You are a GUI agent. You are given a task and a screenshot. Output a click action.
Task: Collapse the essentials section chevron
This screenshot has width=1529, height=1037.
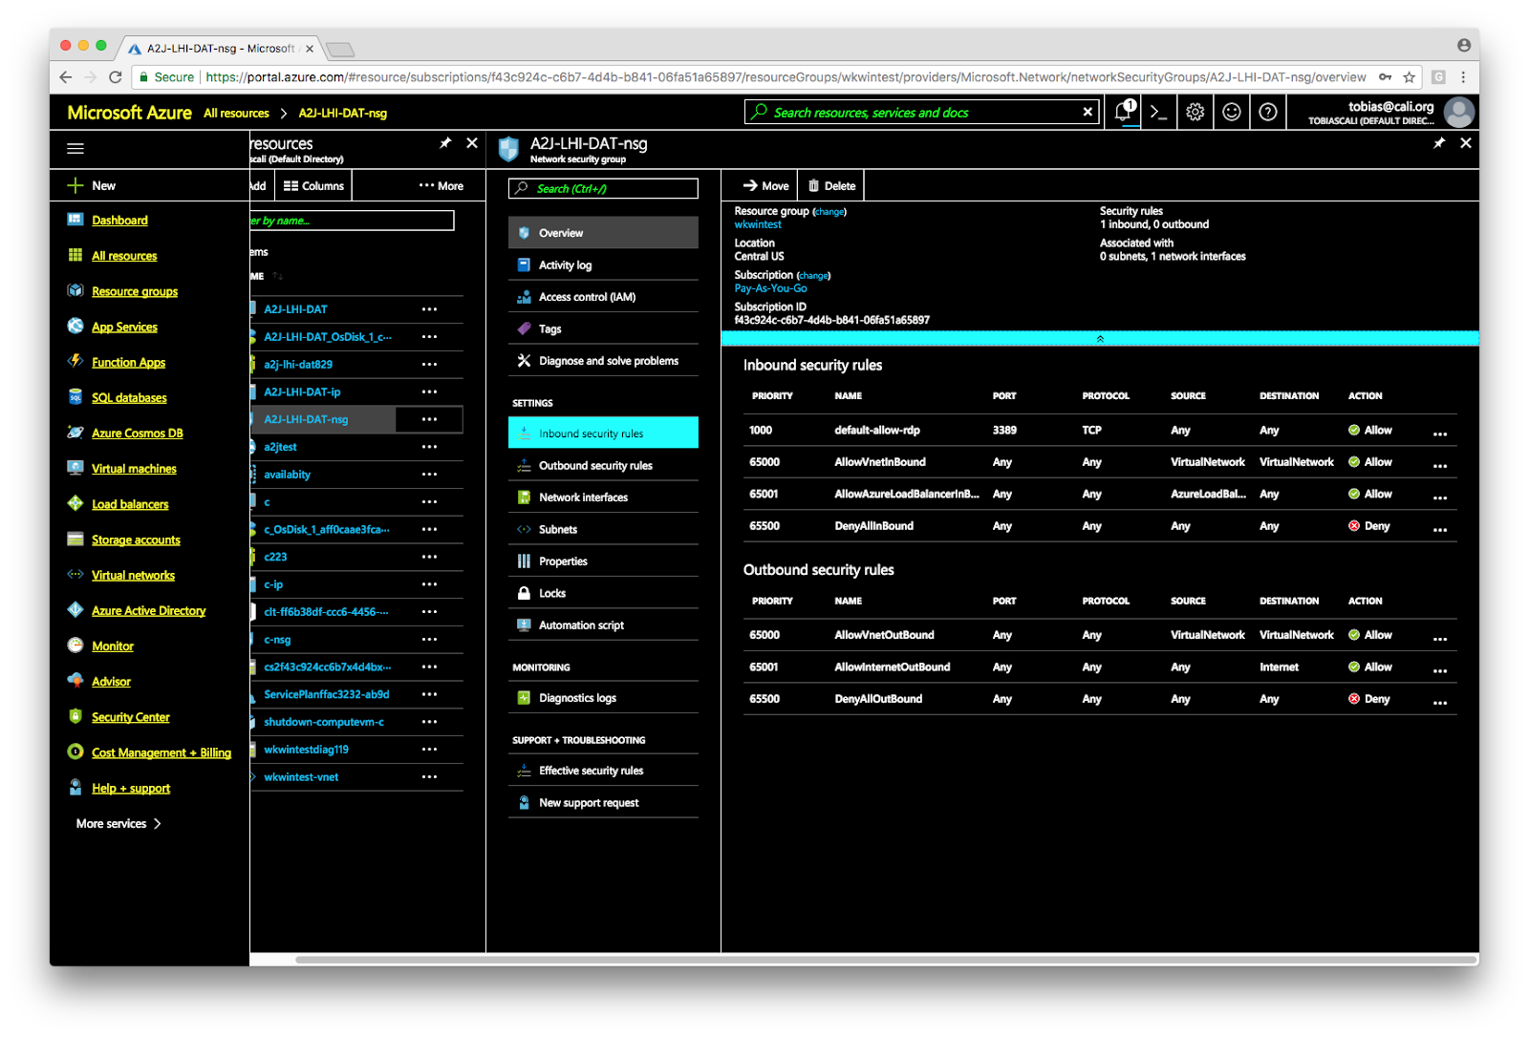click(x=1100, y=339)
